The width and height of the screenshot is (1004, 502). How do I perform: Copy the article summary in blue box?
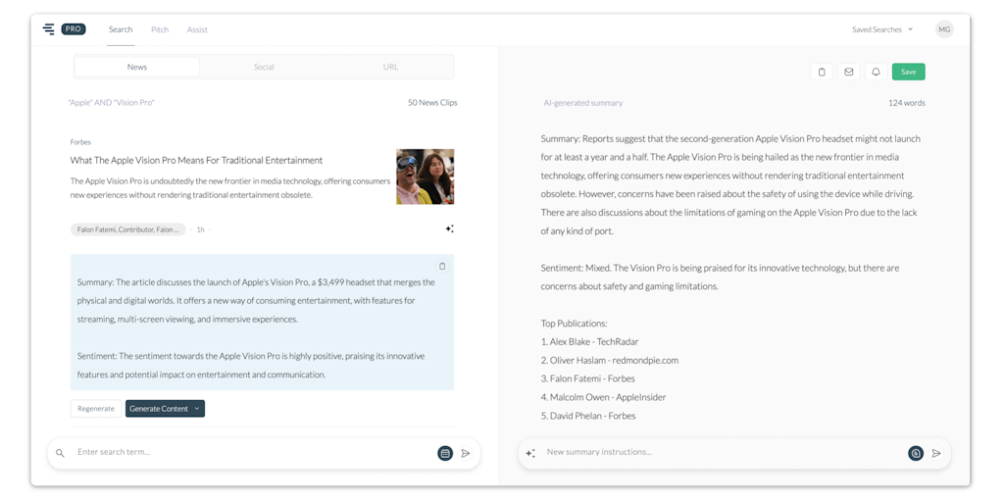(x=442, y=267)
